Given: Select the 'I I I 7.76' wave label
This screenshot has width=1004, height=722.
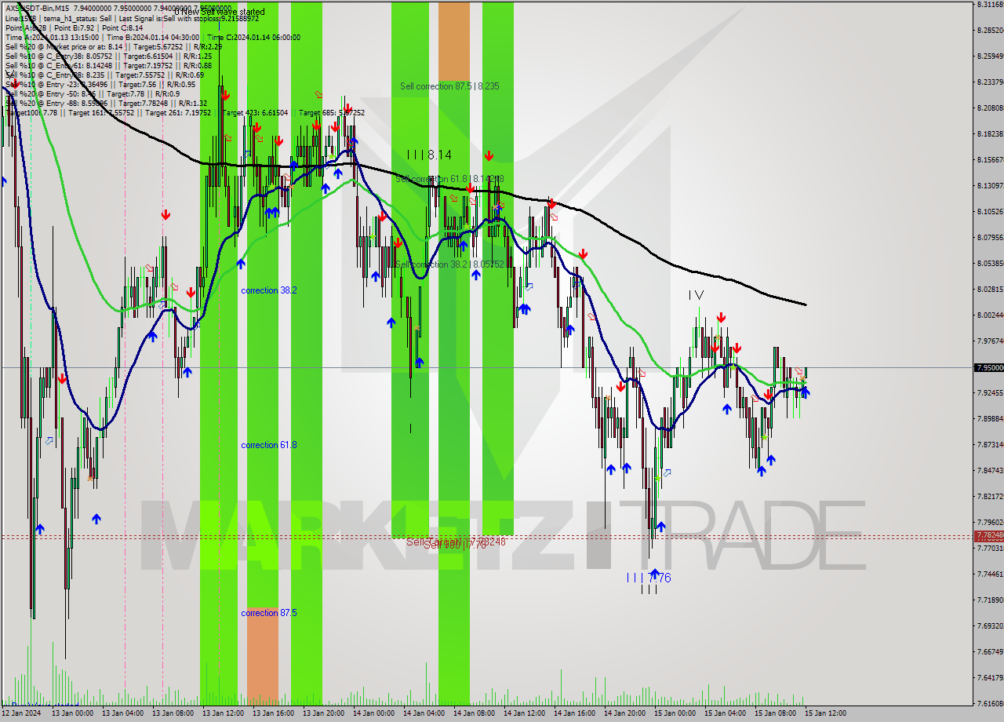Looking at the screenshot, I should point(649,578).
